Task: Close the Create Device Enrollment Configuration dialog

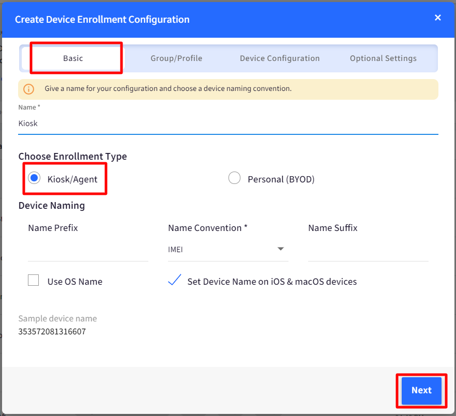Action: (438, 18)
